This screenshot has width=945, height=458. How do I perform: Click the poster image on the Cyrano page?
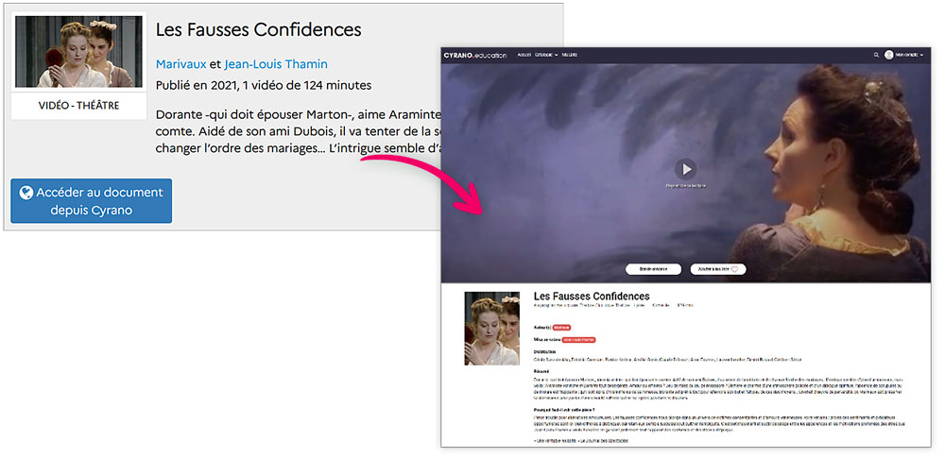tap(491, 329)
